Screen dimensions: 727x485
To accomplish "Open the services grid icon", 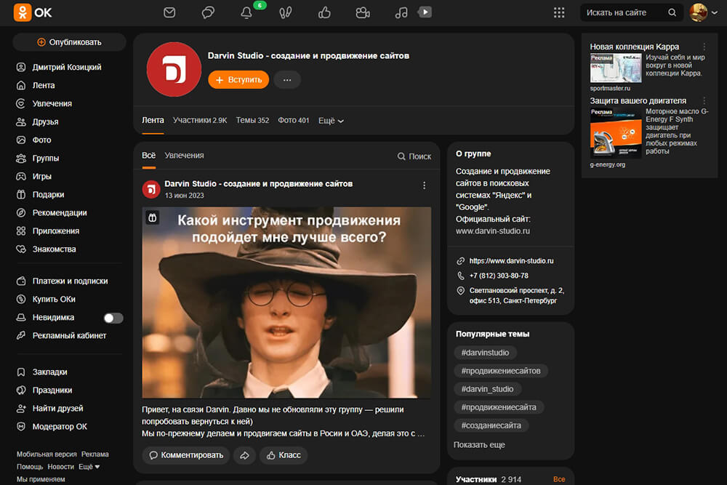I will point(559,12).
